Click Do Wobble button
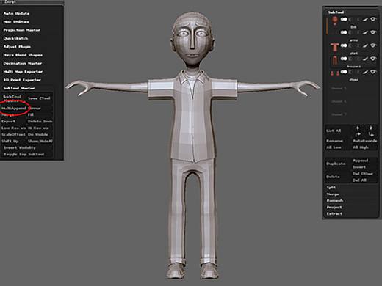 tap(37, 134)
